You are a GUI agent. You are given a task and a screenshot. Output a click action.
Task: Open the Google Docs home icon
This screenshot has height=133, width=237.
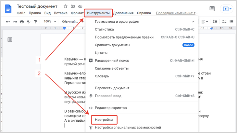[8, 9]
